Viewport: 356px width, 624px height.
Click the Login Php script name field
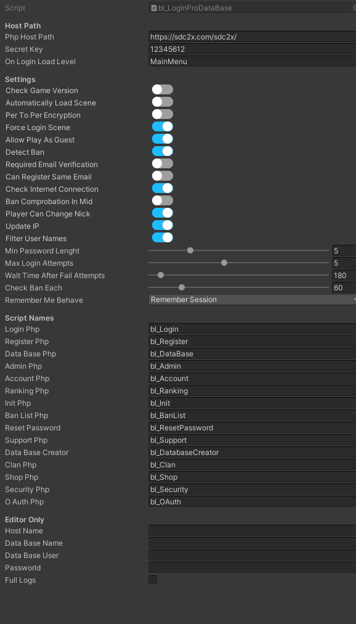tap(253, 329)
